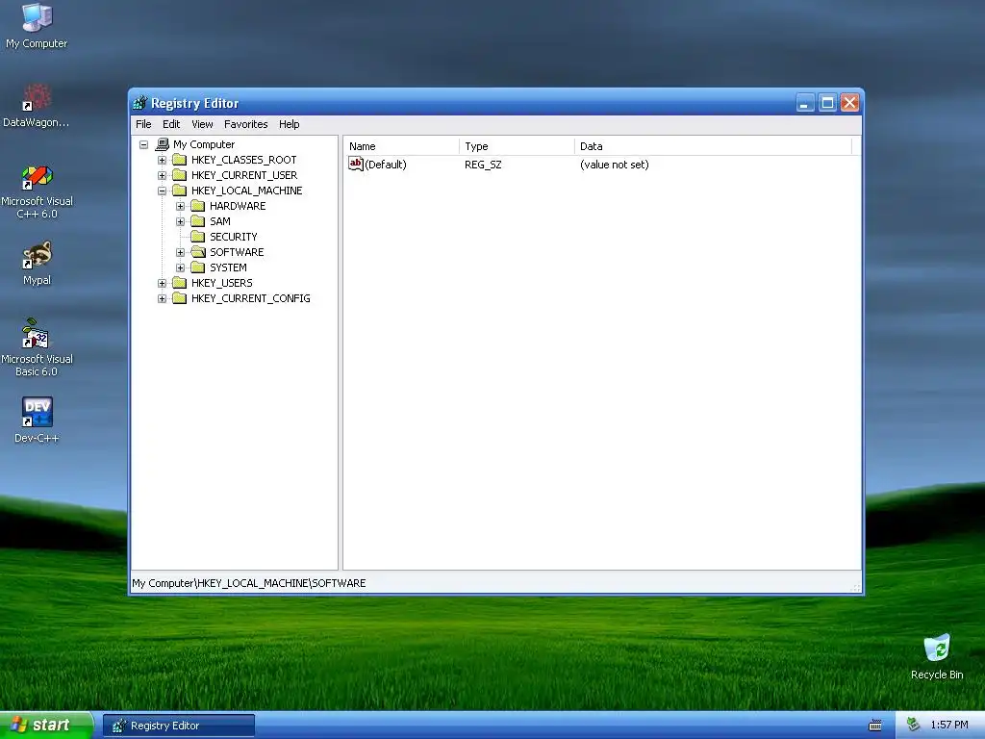The height and width of the screenshot is (739, 985).
Task: Click the Registry Editor title bar icon
Action: click(139, 103)
